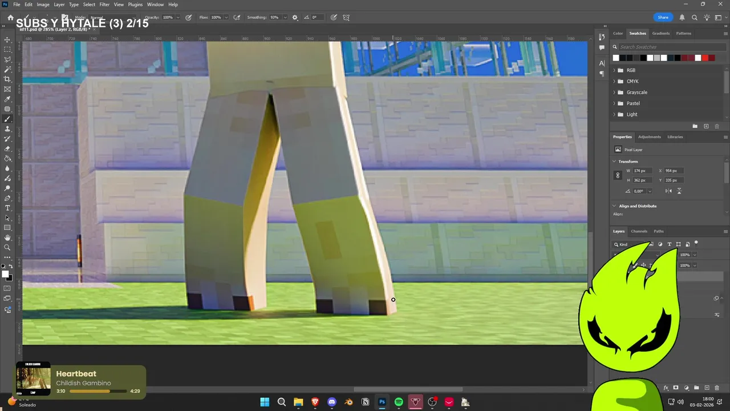Open the Smoothing dropdown arrow
The image size is (730, 411).
[x=285, y=18]
